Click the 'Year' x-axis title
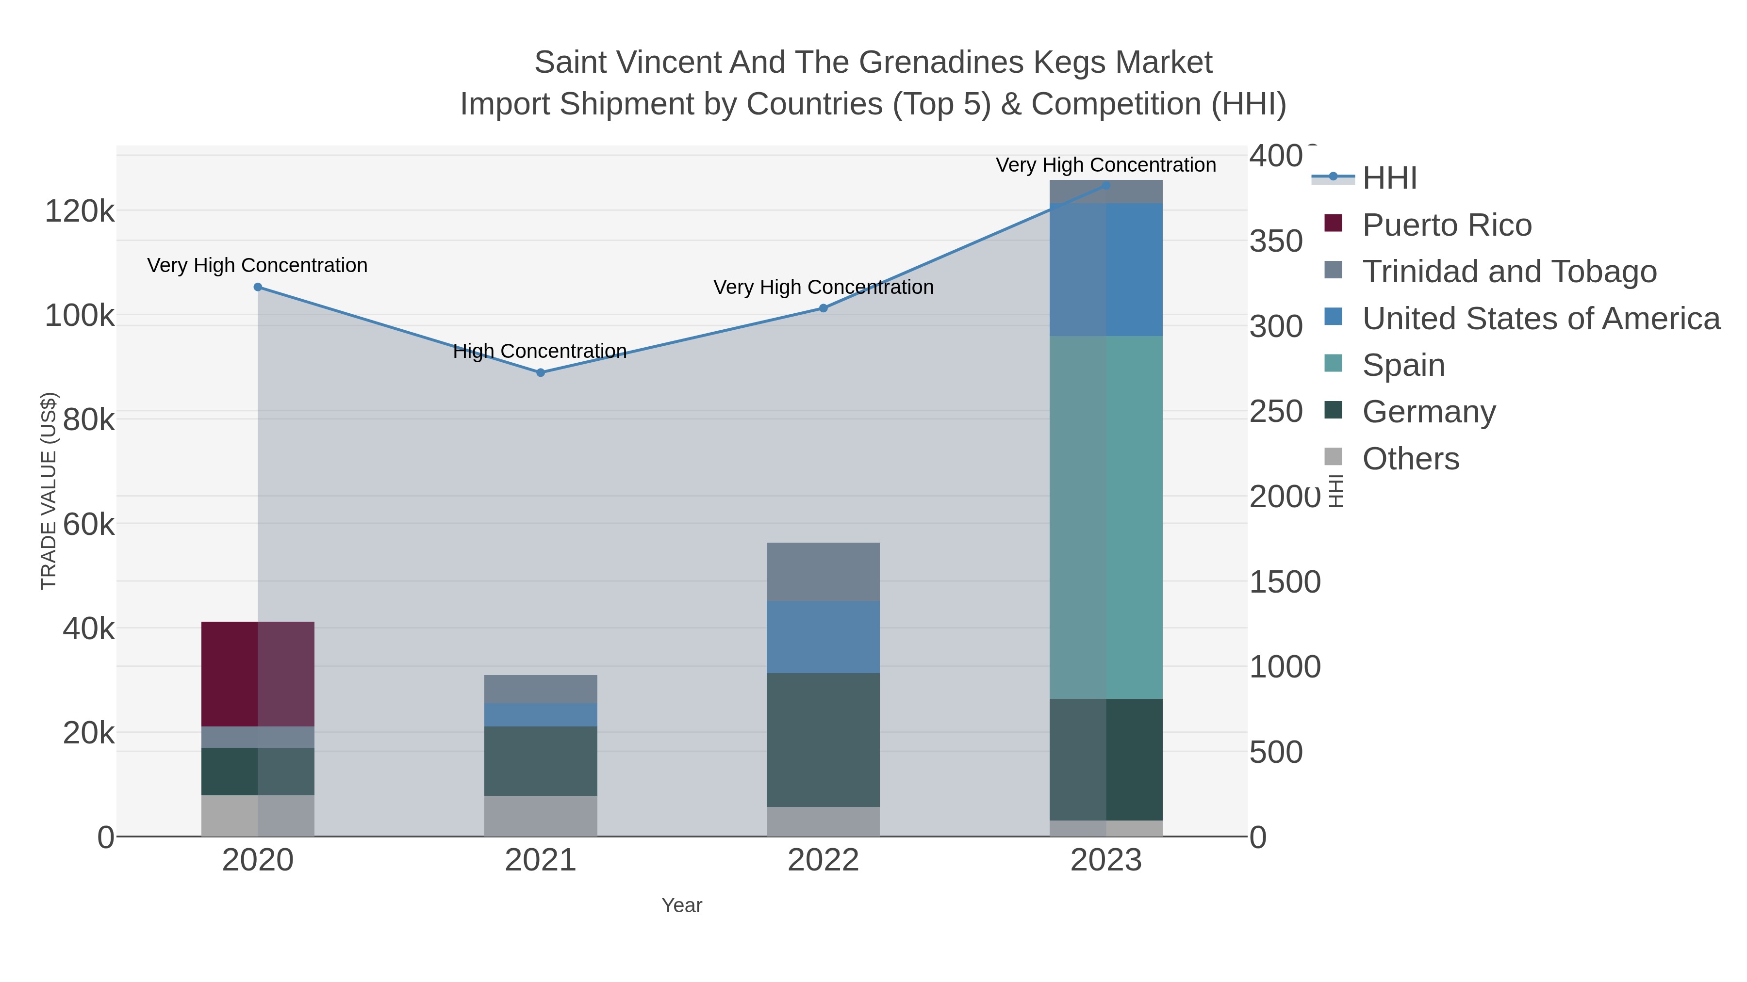 (682, 905)
